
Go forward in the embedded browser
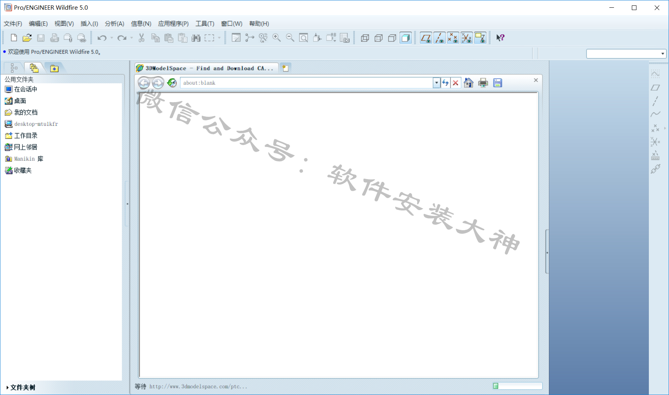(x=158, y=83)
